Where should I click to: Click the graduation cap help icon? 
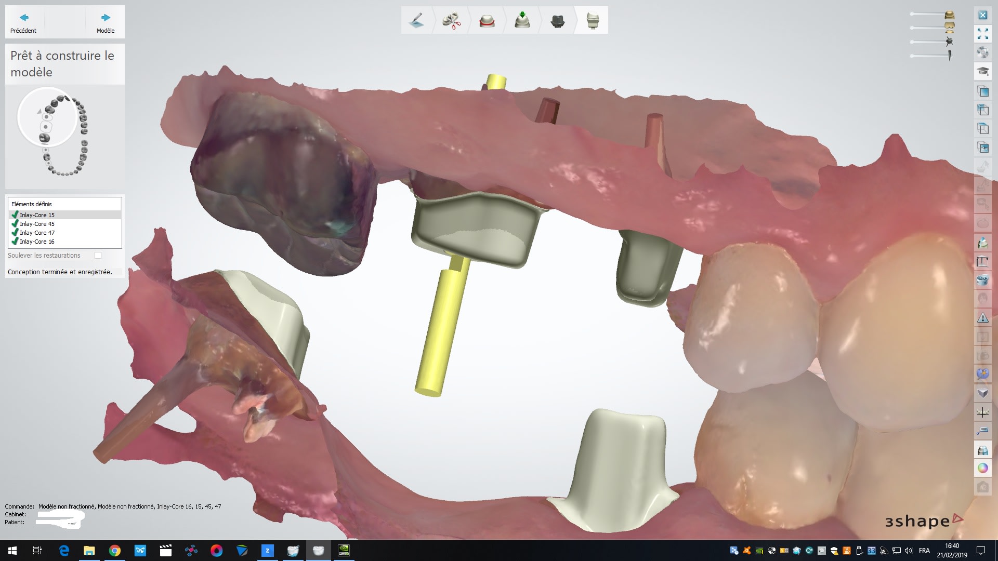click(x=982, y=71)
